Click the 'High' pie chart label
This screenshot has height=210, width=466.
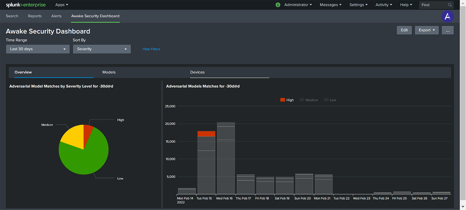pos(121,120)
